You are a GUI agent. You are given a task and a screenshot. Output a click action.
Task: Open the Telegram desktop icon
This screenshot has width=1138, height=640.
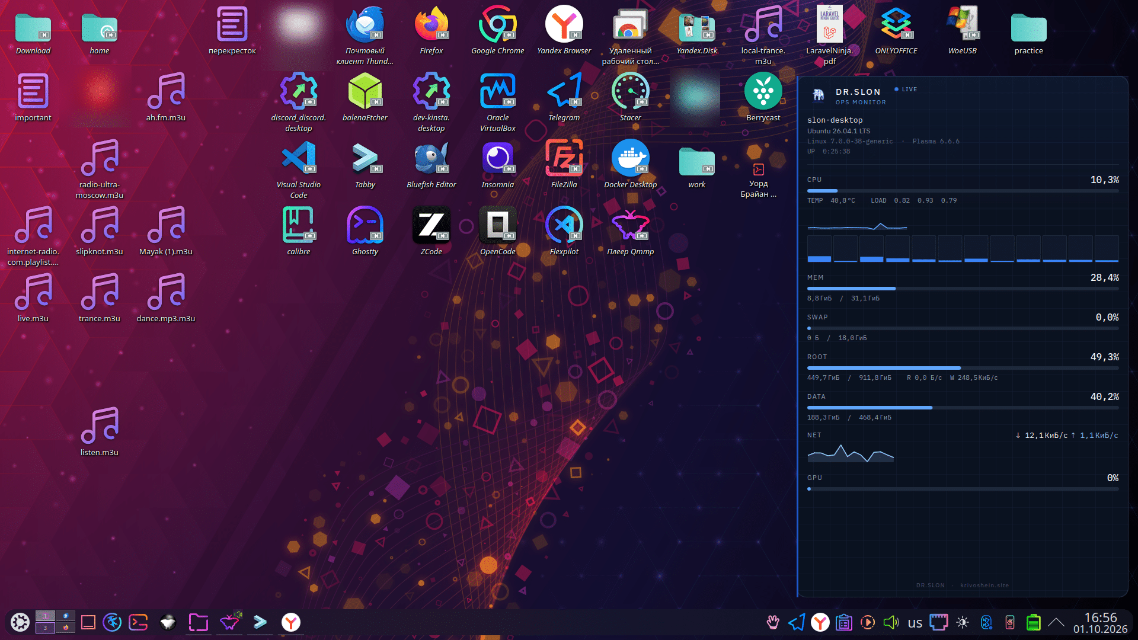click(564, 97)
